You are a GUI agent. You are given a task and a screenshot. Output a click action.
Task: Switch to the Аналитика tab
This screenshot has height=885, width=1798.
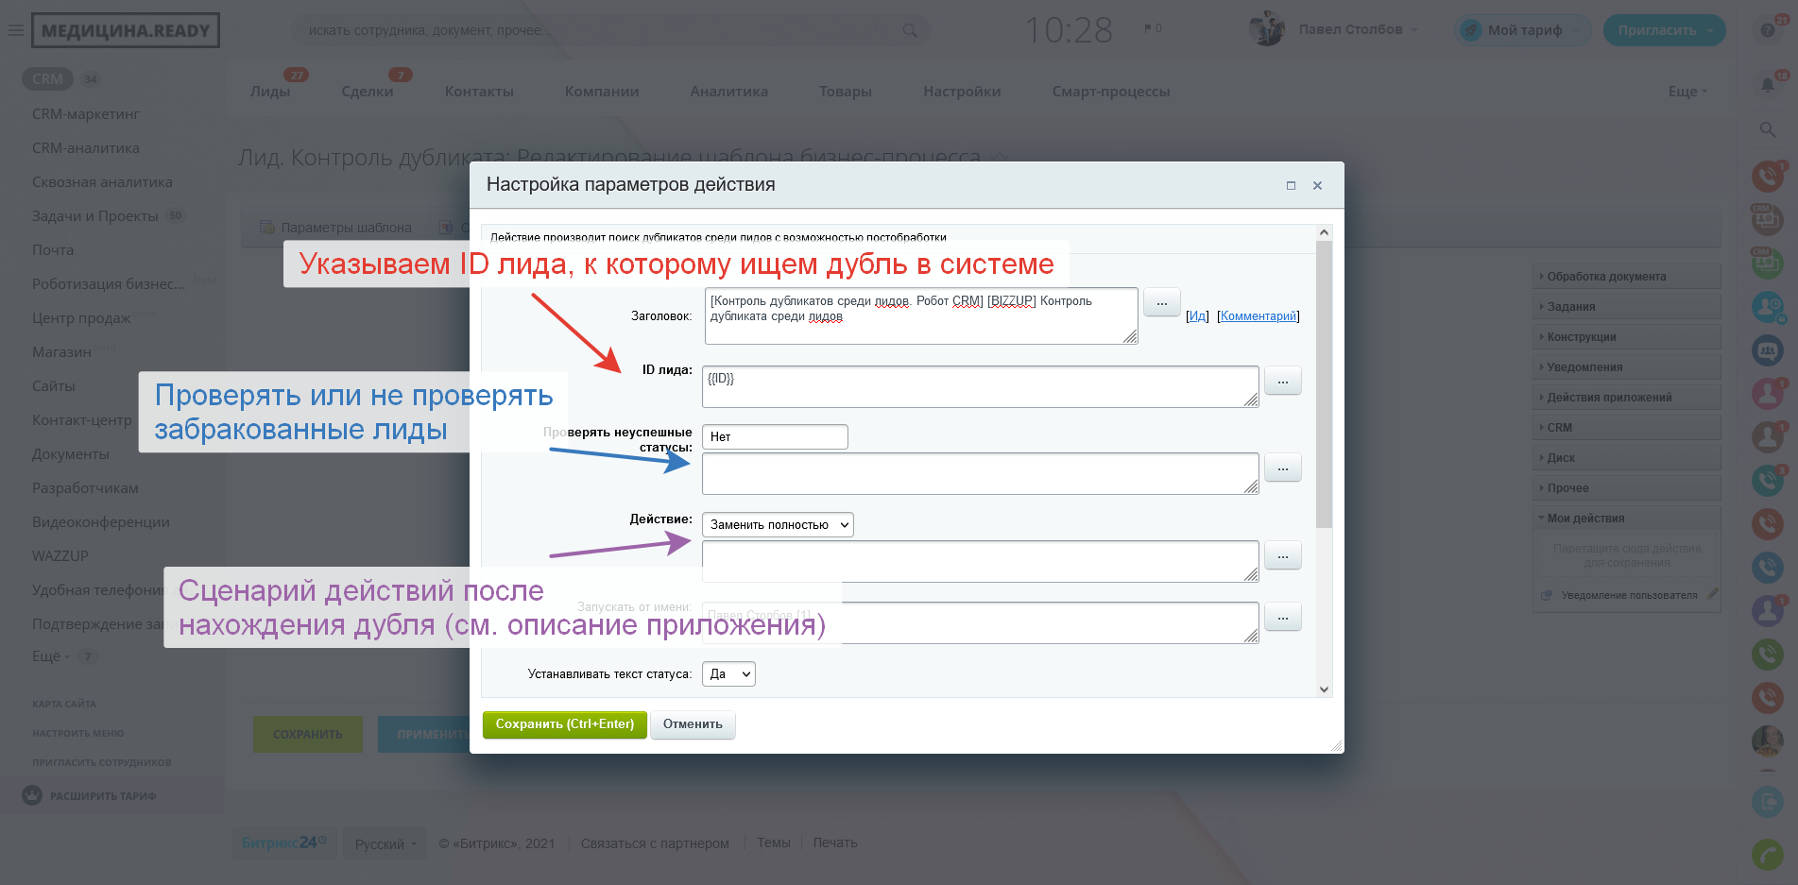(728, 92)
